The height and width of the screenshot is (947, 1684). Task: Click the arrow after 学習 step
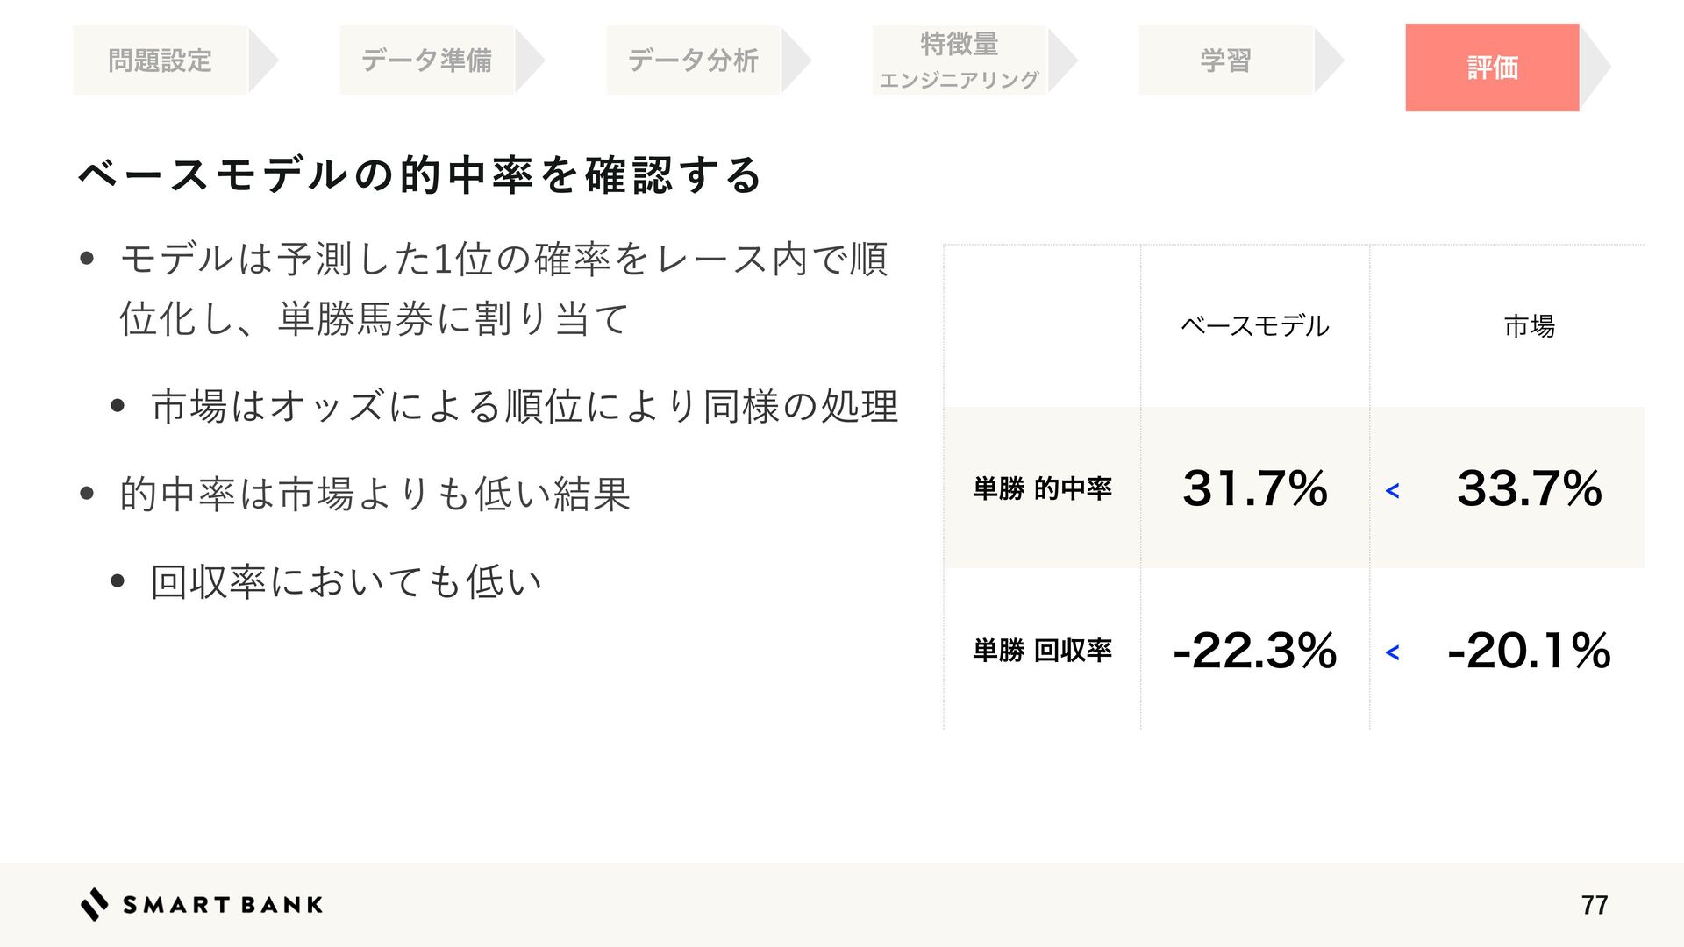1328,61
